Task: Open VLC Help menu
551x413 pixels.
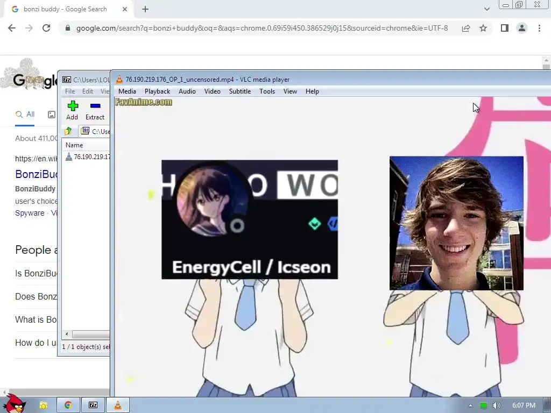Action: click(312, 91)
